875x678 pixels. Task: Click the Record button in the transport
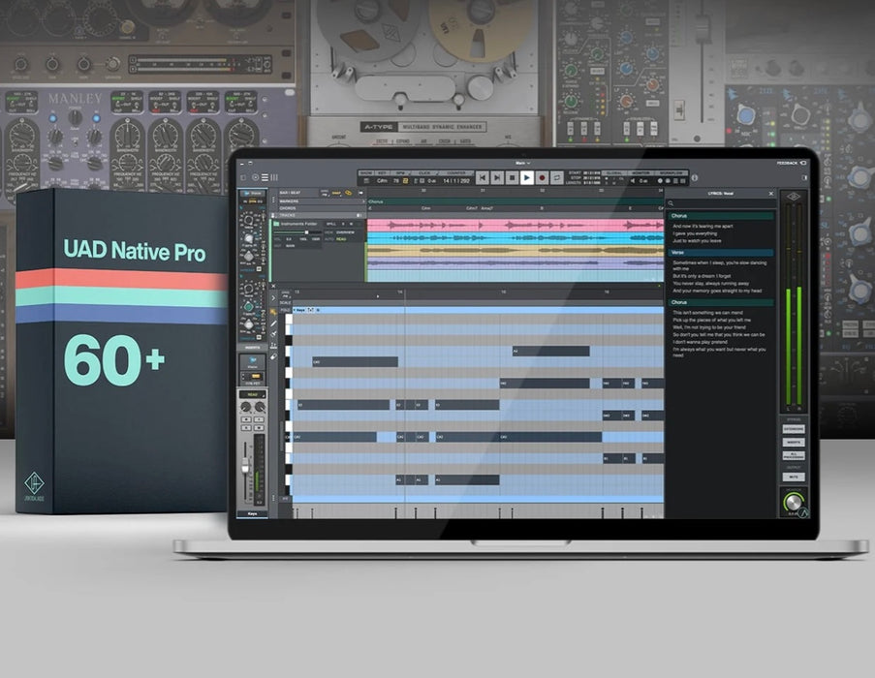pyautogui.click(x=542, y=178)
